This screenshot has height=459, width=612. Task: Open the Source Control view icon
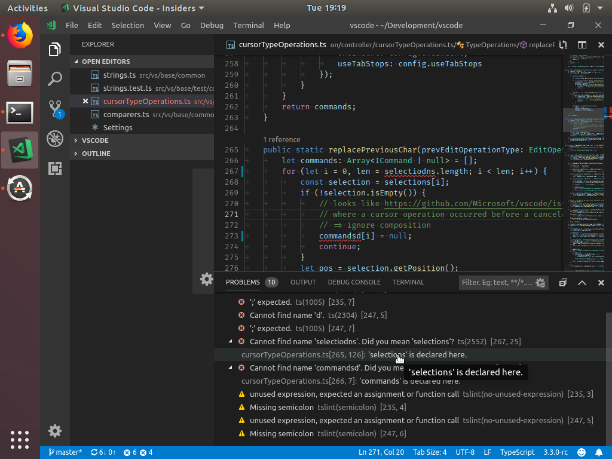[x=55, y=109]
